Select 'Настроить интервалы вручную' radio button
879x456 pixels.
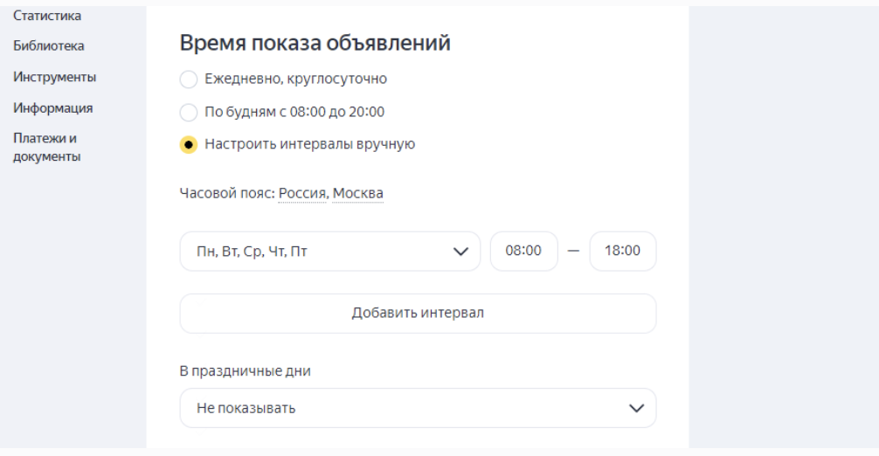pos(189,144)
